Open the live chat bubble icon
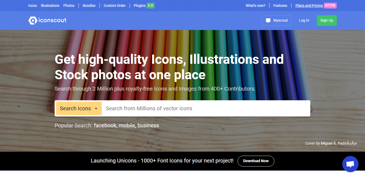This screenshot has width=365, height=173. click(350, 164)
